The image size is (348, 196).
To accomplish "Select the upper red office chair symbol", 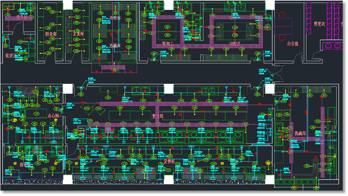I will click(x=282, y=15).
